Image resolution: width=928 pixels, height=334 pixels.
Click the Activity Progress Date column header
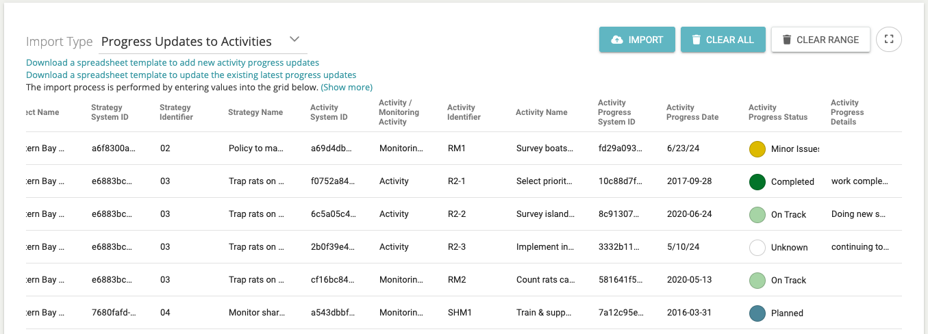point(692,112)
